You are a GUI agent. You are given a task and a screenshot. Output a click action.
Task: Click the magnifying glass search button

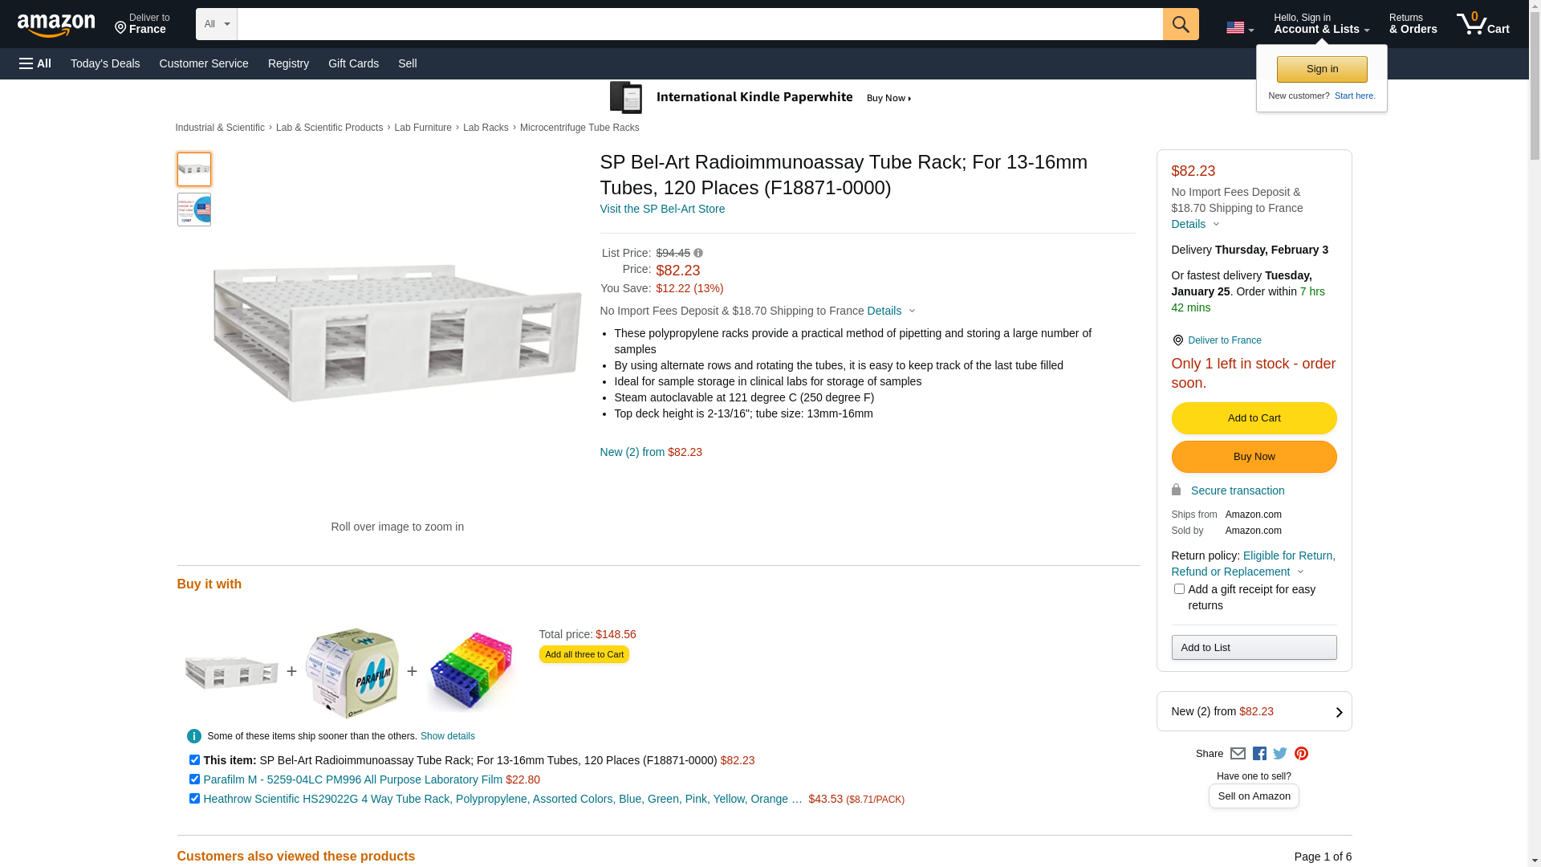coord(1180,24)
